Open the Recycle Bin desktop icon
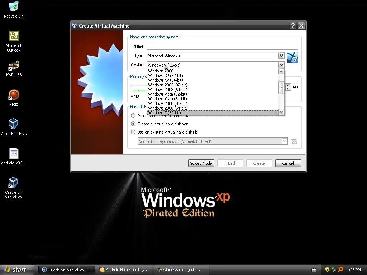 14,9
